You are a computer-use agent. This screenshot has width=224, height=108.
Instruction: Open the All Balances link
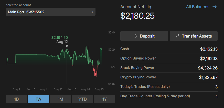pos(198,7)
